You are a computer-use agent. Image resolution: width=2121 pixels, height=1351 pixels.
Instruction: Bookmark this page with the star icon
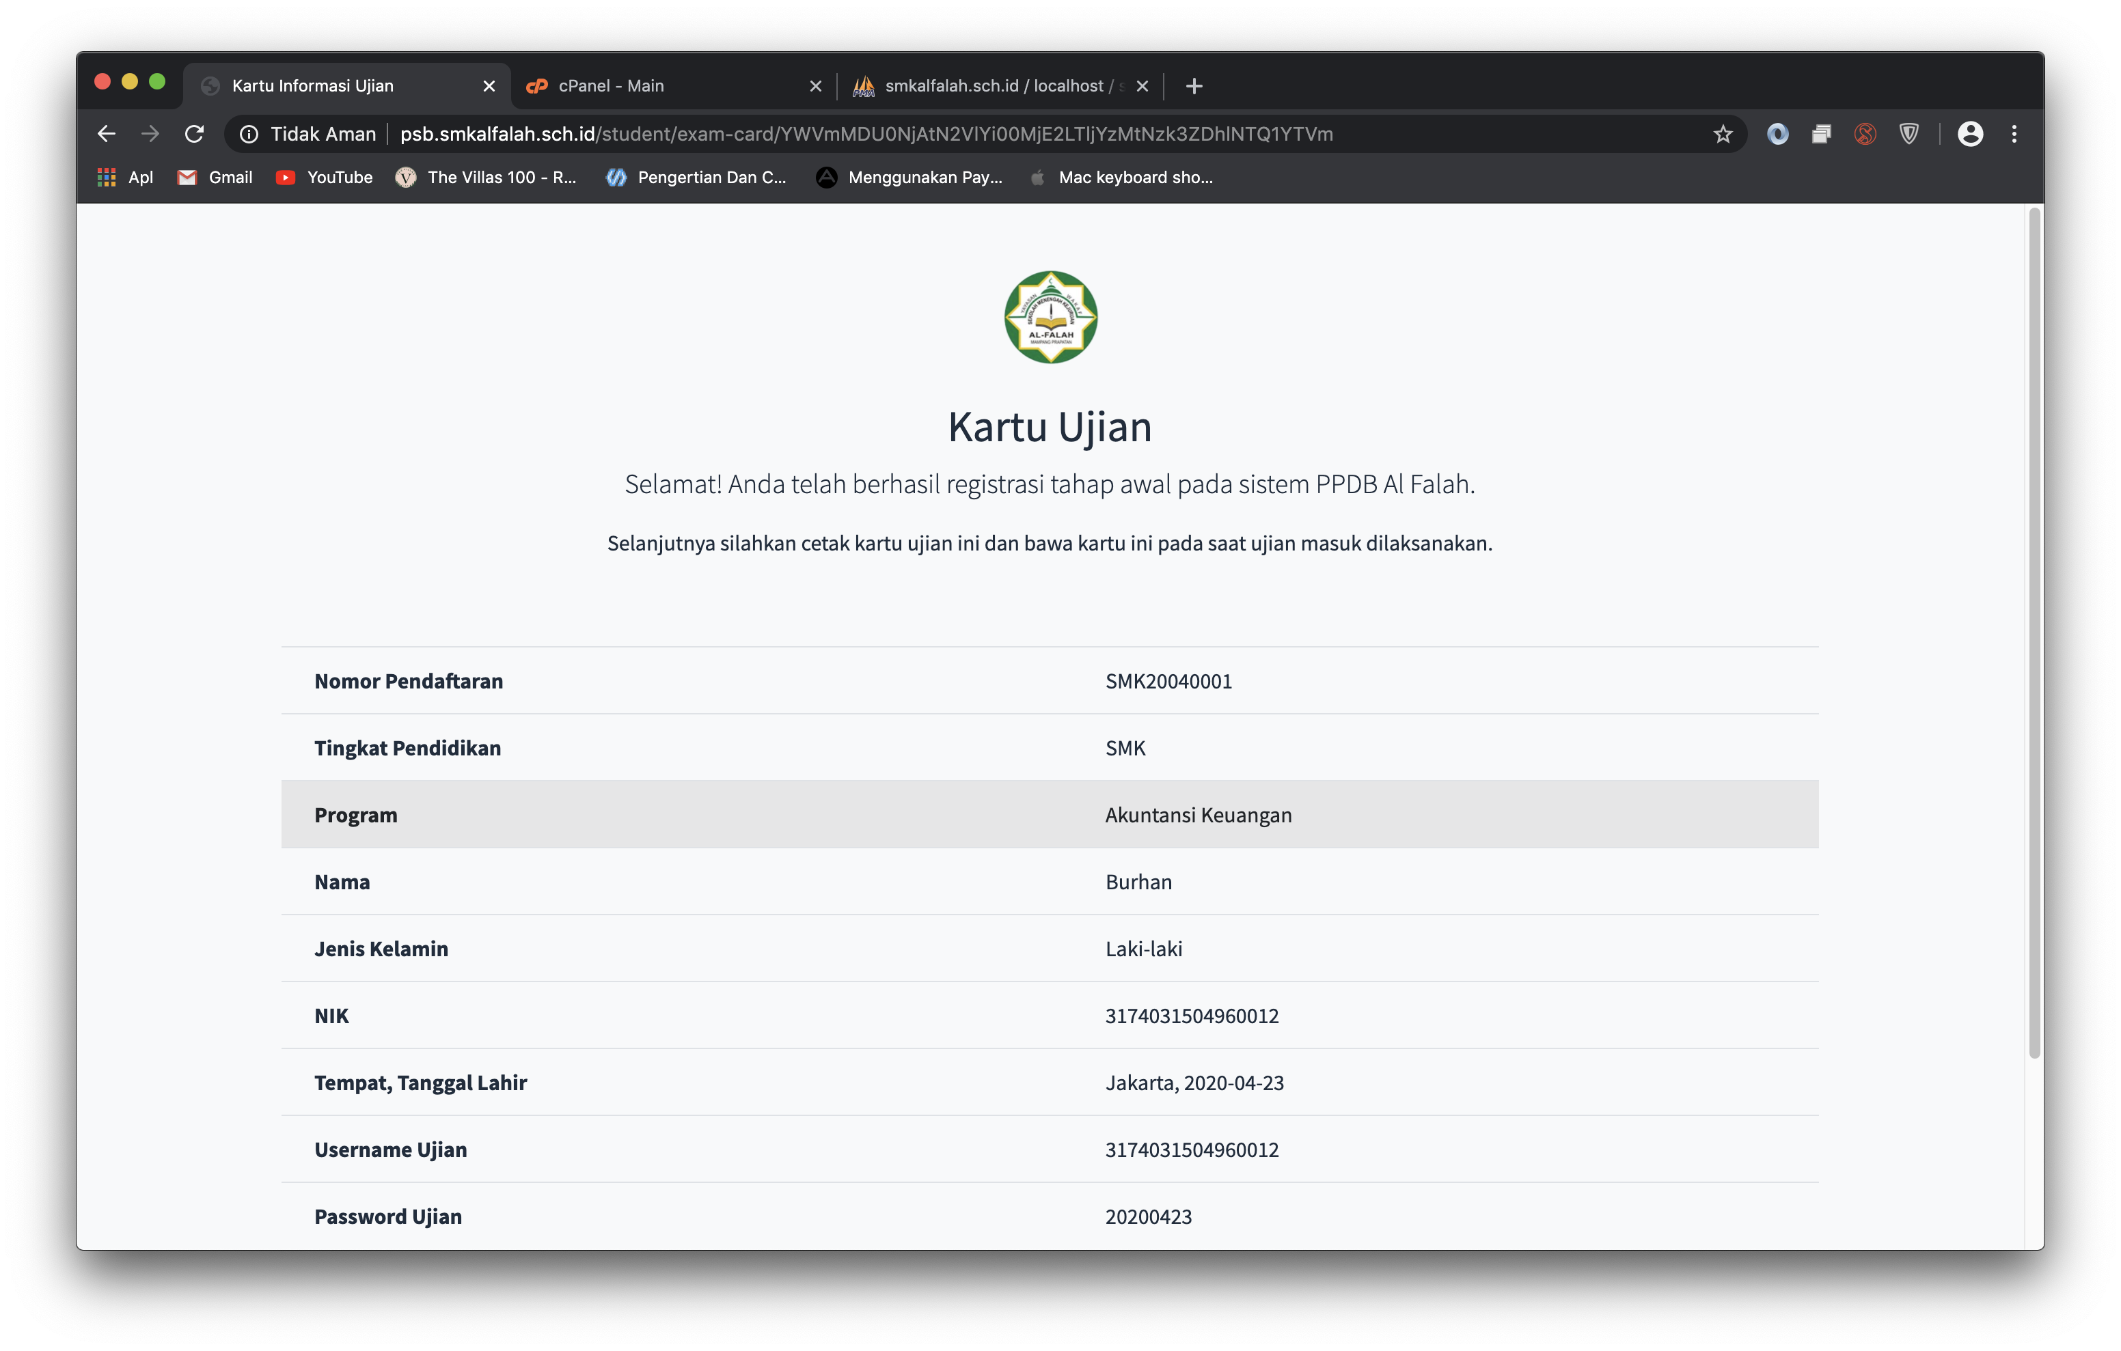point(1723,134)
